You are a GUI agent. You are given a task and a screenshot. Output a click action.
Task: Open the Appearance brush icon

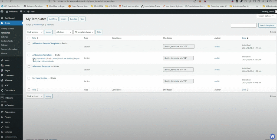click(2, 112)
